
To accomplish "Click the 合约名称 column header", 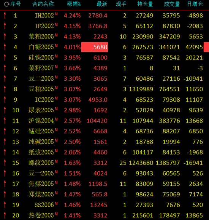I will pos(43,4).
